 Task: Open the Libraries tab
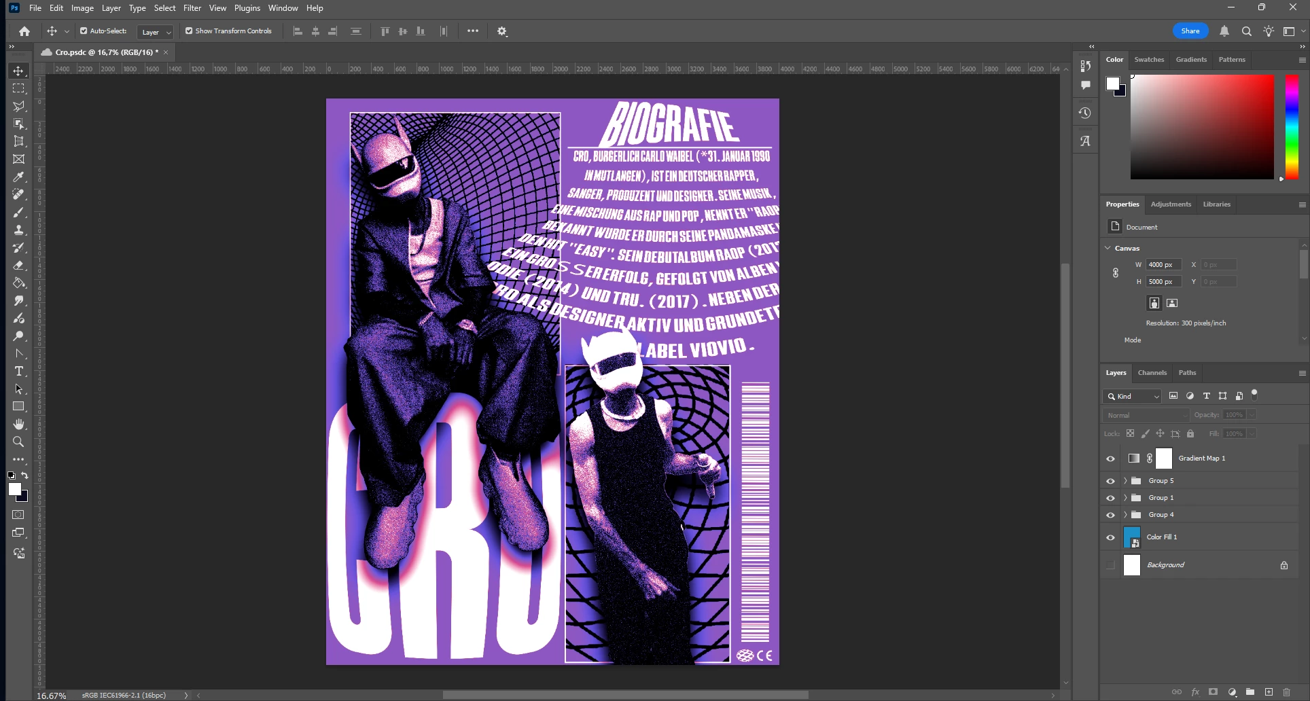pyautogui.click(x=1216, y=204)
